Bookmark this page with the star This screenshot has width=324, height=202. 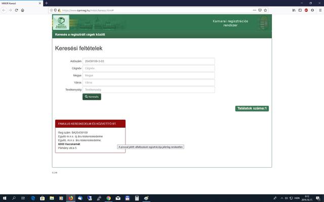[265, 10]
